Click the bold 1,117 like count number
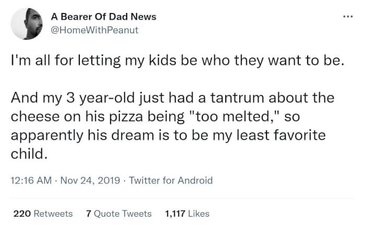The height and width of the screenshot is (227, 365). pyautogui.click(x=175, y=213)
